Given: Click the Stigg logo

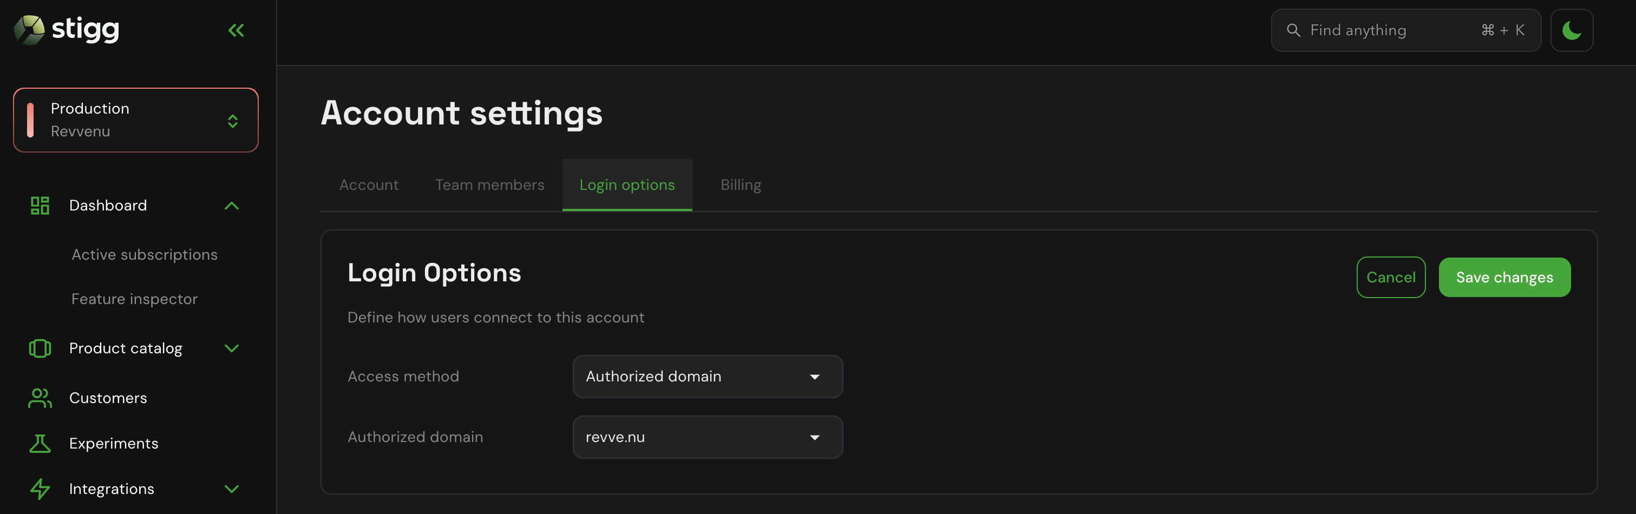Looking at the screenshot, I should [x=67, y=30].
